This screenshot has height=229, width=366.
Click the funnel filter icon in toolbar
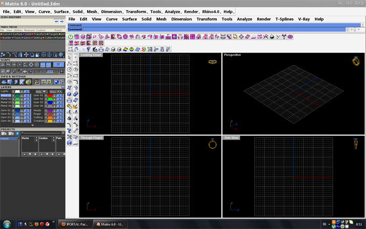tap(88, 50)
